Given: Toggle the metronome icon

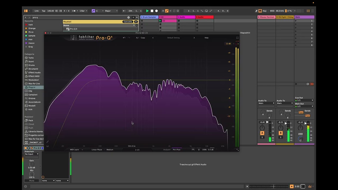Looking at the screenshot, I should (x=74, y=11).
